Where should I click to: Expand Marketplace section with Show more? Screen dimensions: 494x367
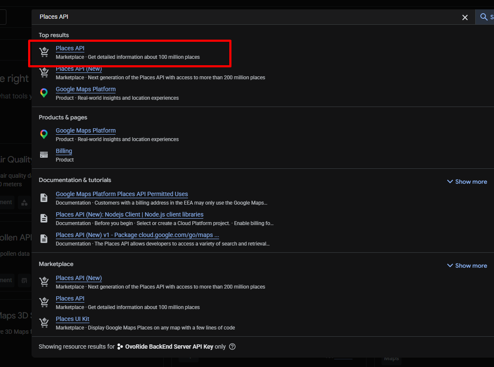pos(467,266)
